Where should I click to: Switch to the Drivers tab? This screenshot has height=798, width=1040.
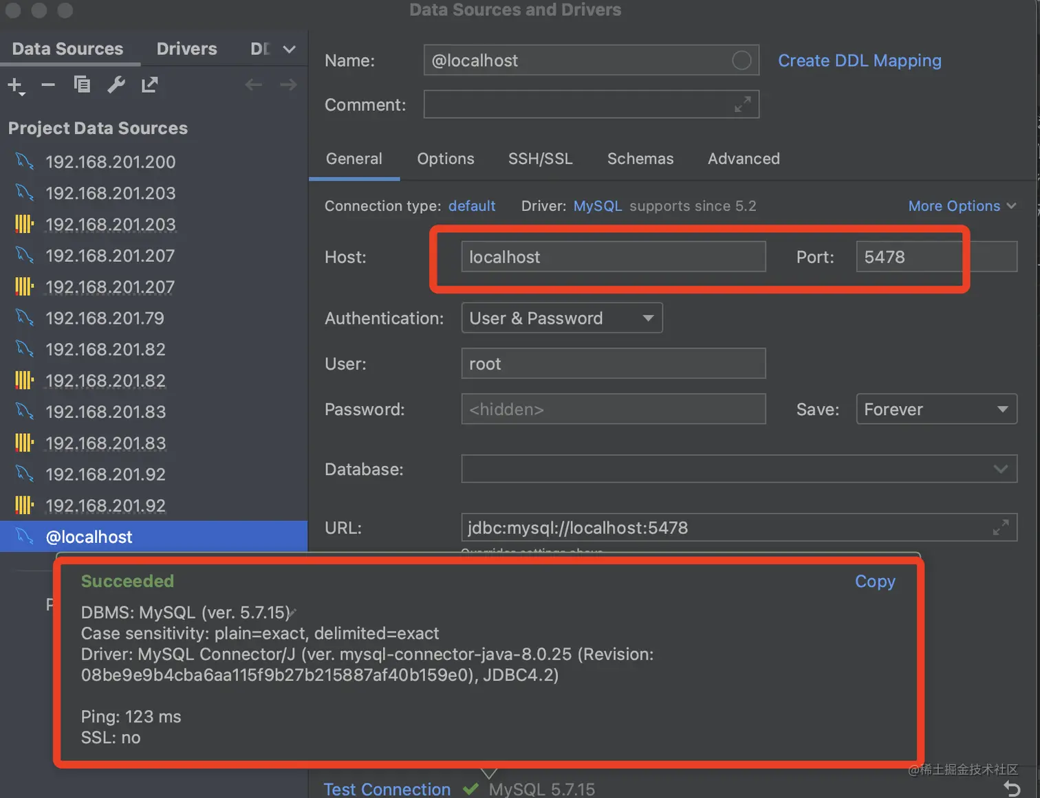click(x=186, y=49)
